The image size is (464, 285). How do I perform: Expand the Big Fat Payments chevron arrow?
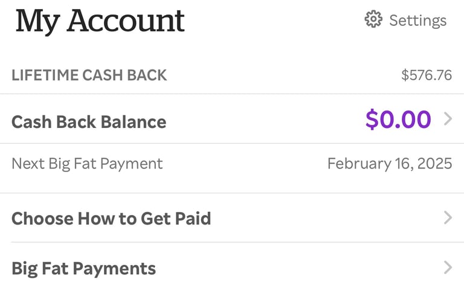tap(448, 267)
